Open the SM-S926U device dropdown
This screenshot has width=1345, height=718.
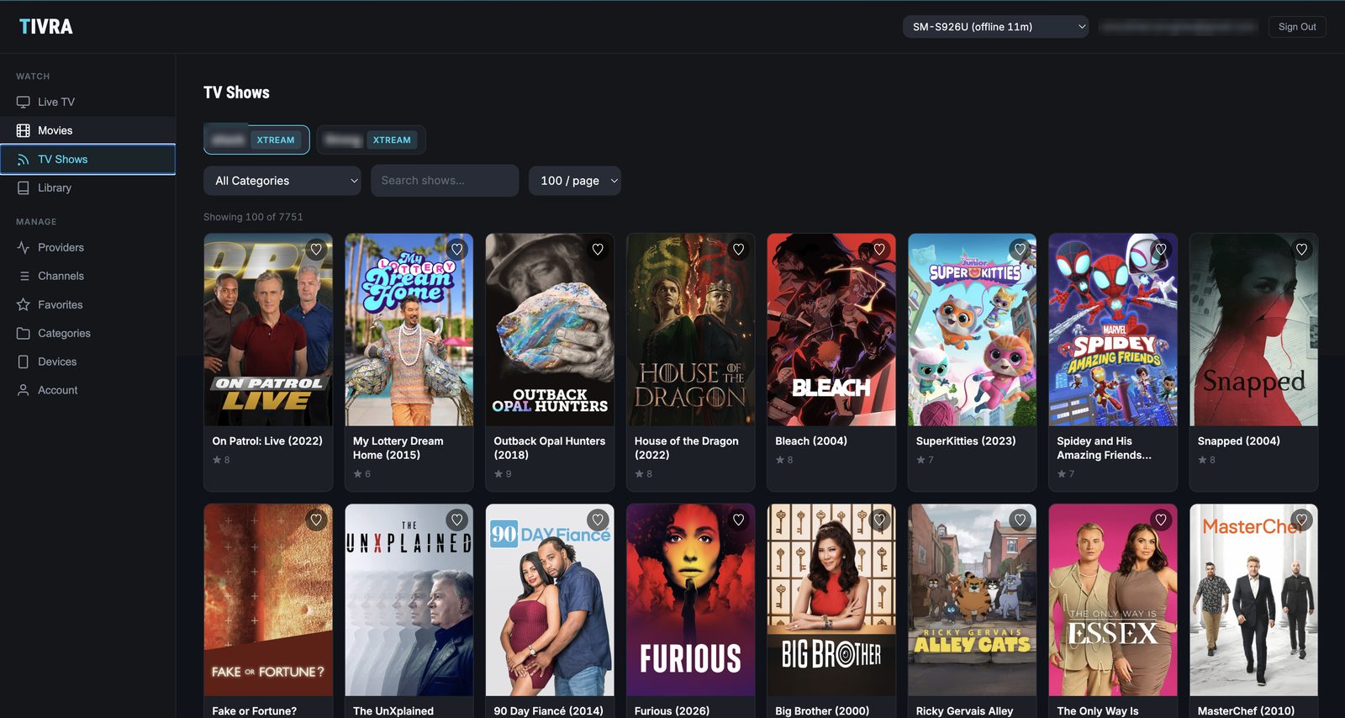(x=995, y=27)
